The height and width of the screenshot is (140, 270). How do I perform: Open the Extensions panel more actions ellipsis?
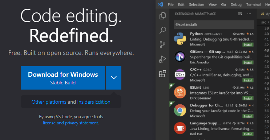pyautogui.click(x=249, y=14)
